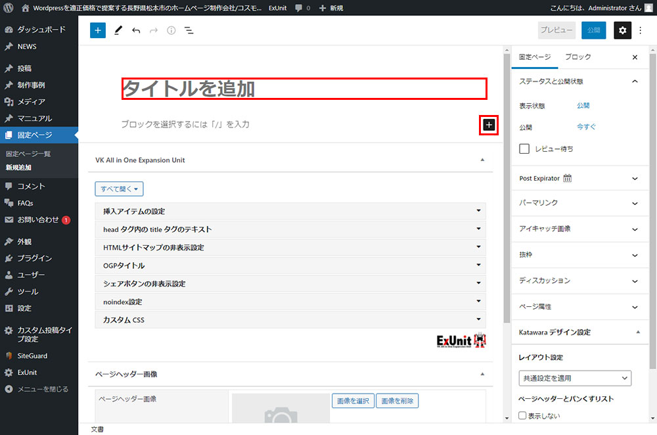657x435 pixels.
Task: Expand the カスタム CSS section
Action: (290, 320)
